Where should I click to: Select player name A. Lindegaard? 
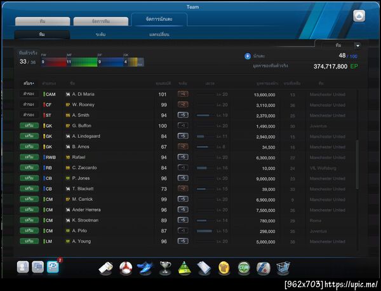click(x=86, y=136)
